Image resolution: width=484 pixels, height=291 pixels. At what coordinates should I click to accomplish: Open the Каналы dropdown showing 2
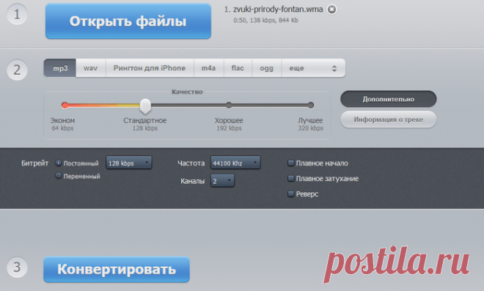(x=222, y=181)
